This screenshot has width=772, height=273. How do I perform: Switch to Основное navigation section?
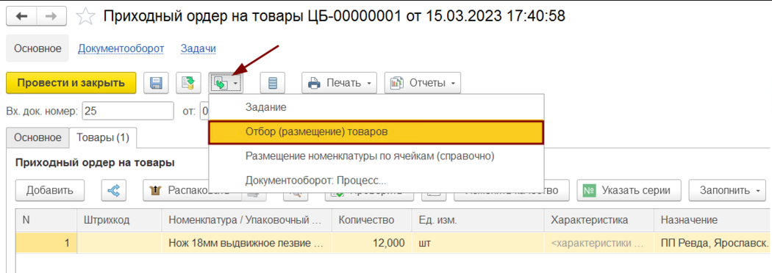point(37,48)
